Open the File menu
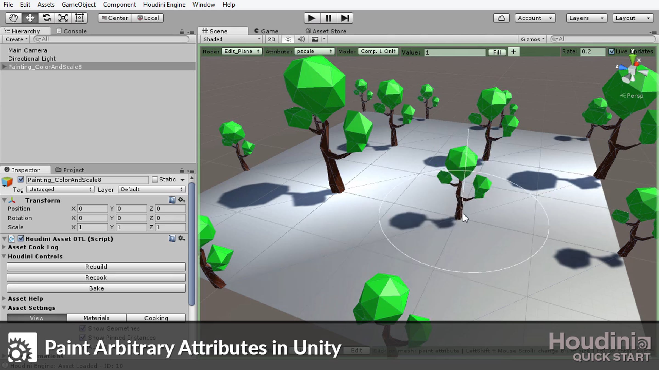 8,5
